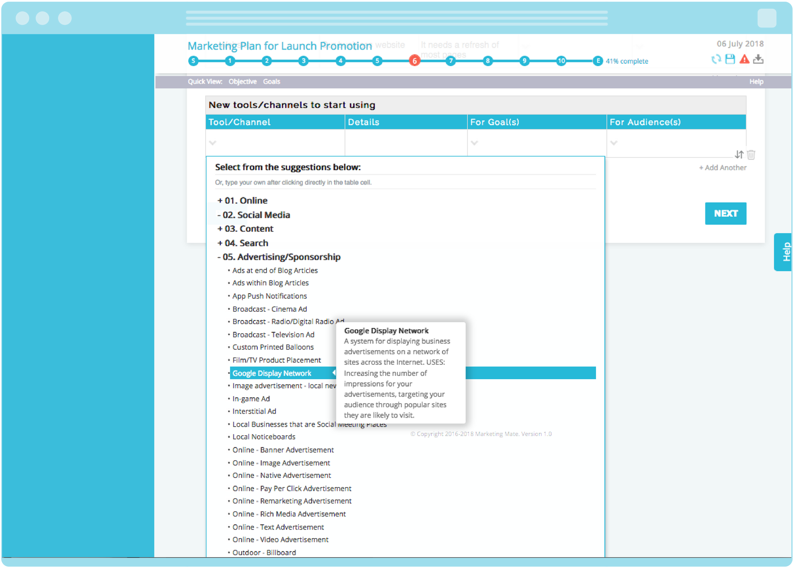Go to the final step E marker

point(598,61)
